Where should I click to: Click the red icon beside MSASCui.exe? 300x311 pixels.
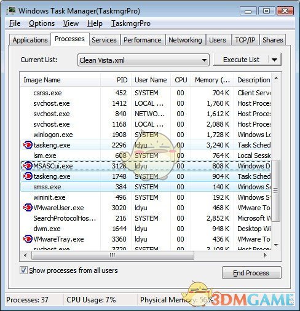28,166
